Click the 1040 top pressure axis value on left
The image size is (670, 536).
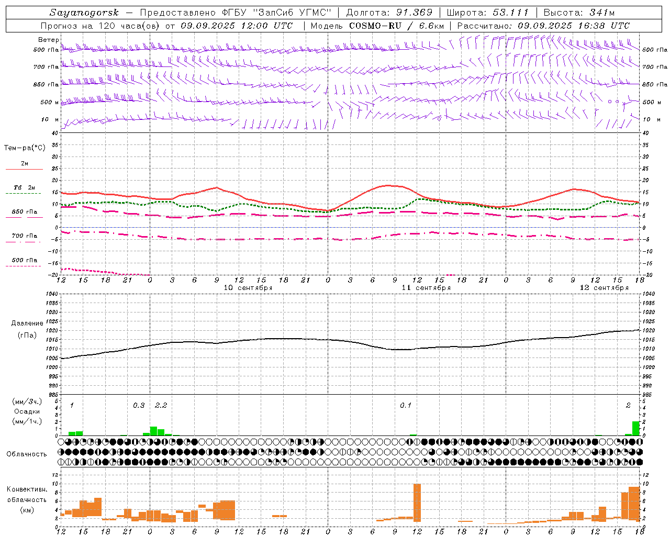[51, 294]
